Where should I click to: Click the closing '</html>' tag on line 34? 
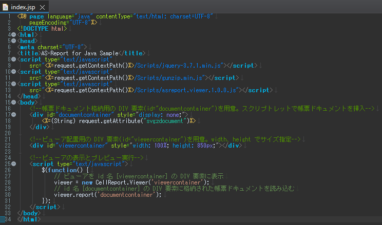click(x=29, y=219)
